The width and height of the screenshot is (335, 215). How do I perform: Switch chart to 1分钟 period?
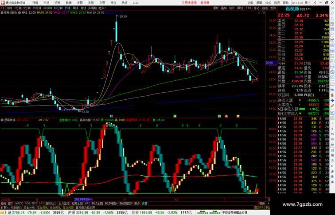pyautogui.click(x=18, y=8)
